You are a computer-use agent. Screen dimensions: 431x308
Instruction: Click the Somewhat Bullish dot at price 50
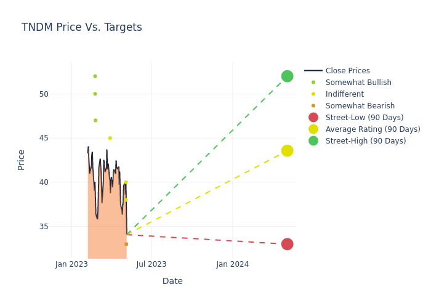[x=95, y=94]
